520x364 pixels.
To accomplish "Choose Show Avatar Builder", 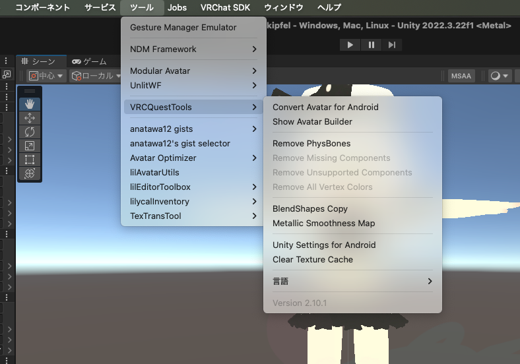I will 352,122.
